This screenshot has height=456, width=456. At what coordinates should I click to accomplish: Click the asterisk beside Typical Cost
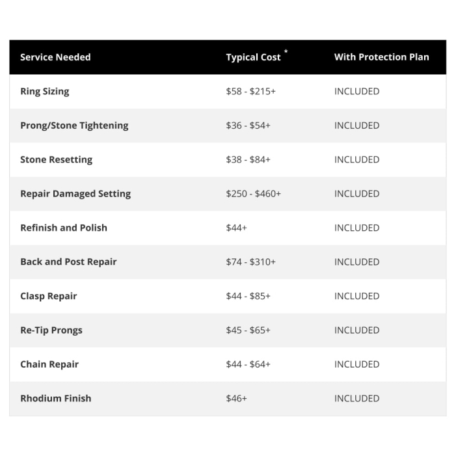point(286,51)
